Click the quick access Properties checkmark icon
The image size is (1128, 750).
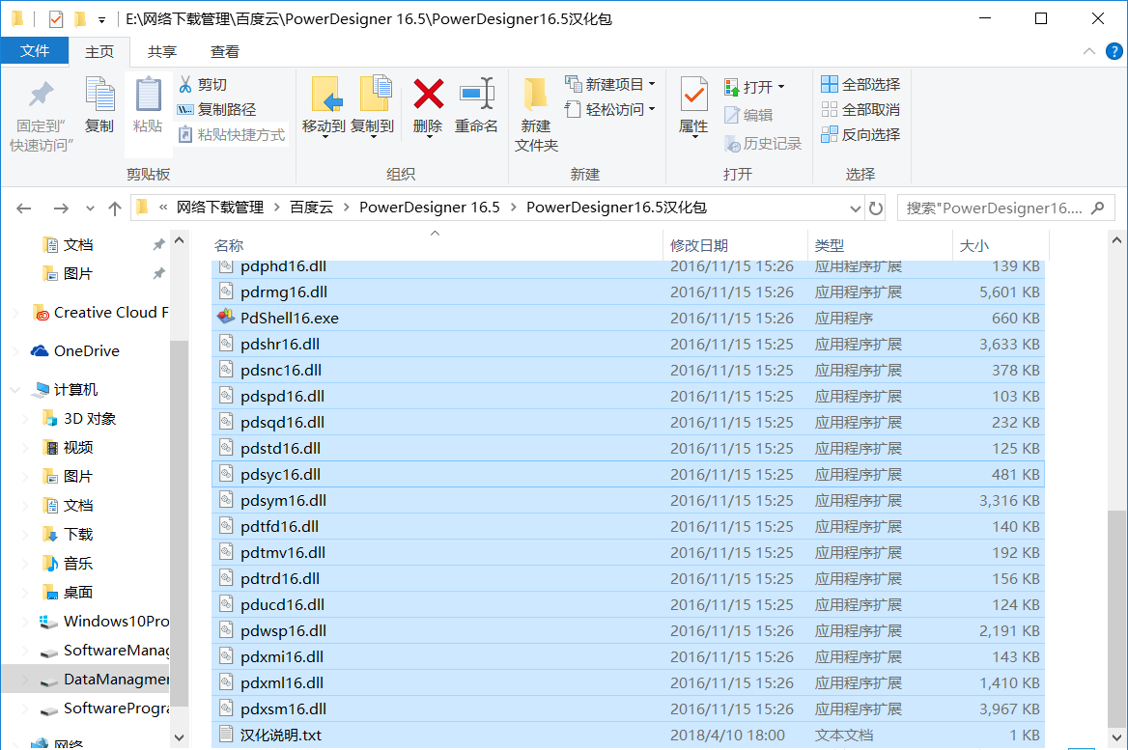click(x=55, y=18)
